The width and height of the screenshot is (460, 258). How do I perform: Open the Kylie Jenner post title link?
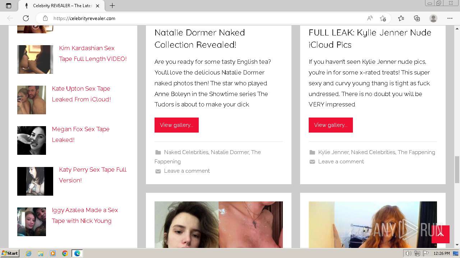(x=370, y=39)
